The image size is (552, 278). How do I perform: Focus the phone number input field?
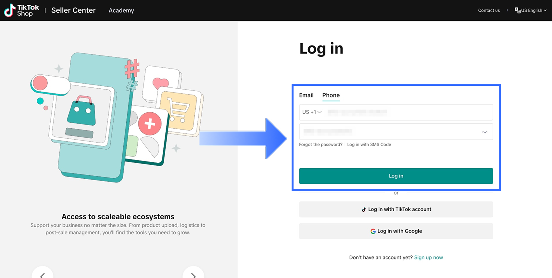[x=406, y=112]
